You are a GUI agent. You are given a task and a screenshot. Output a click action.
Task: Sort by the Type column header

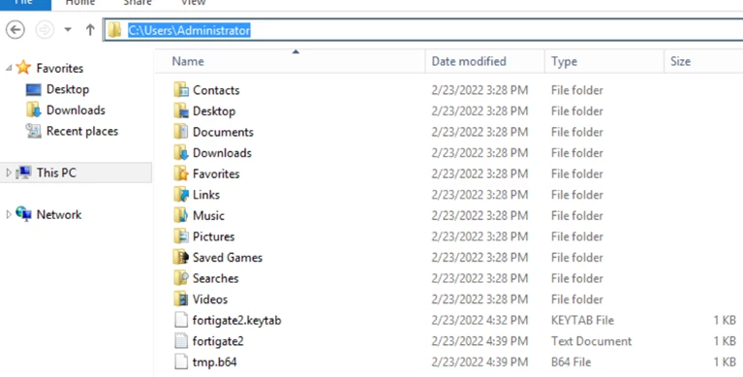[564, 61]
